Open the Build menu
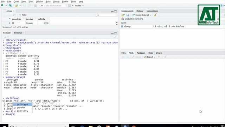The width and height of the screenshot is (225, 127). coord(48,1)
